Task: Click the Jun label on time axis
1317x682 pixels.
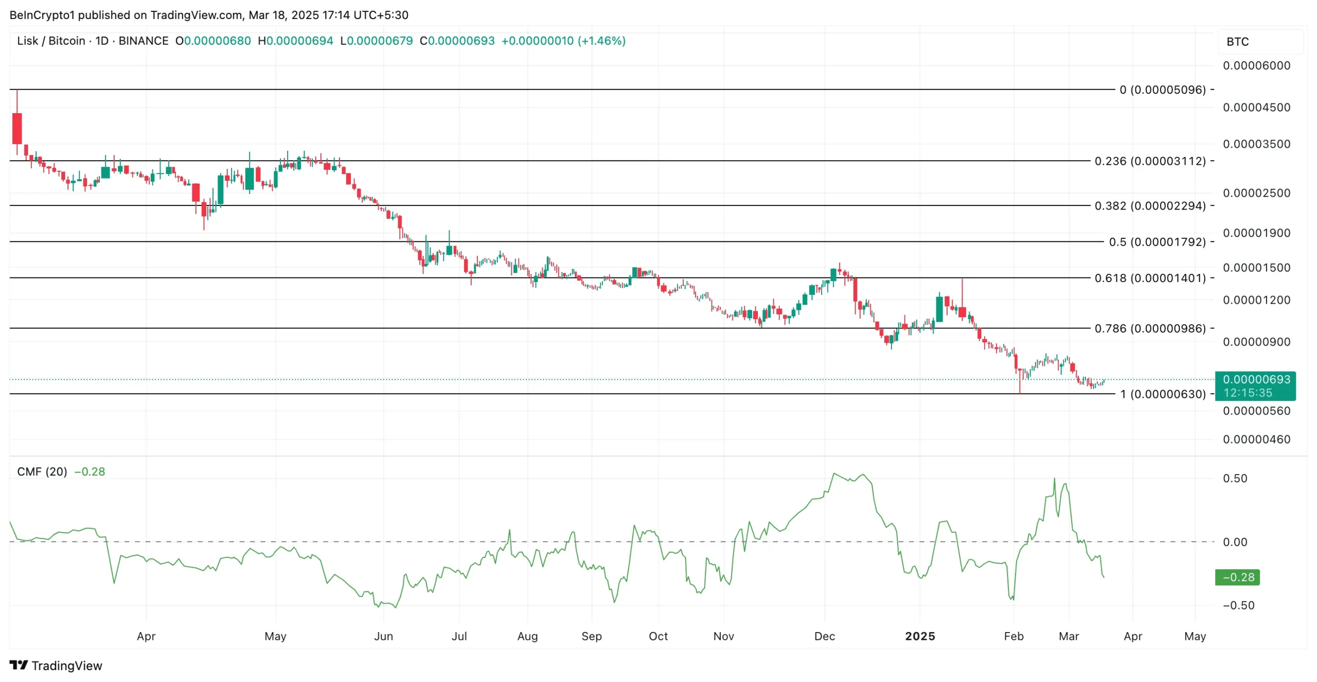Action: pos(383,636)
